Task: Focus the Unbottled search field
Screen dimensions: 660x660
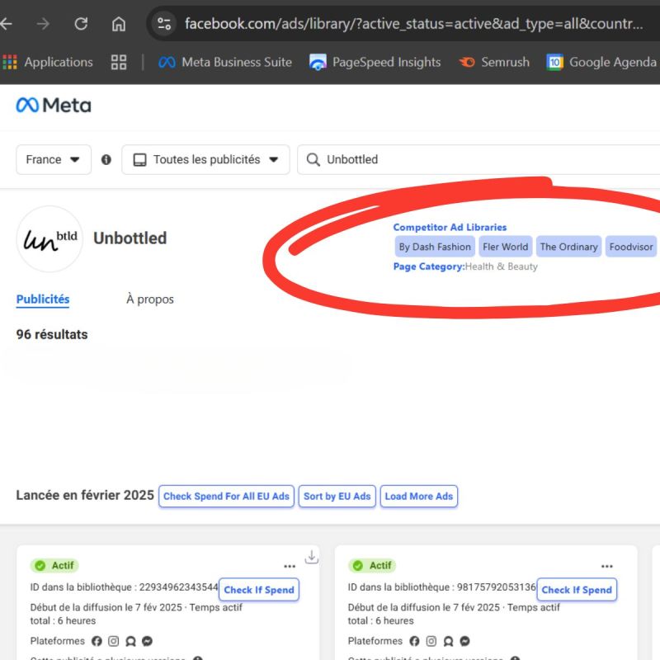Action: [x=478, y=159]
